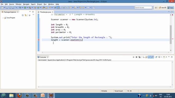
Task: Click the Open Task toolbar icon
Action: coord(46,8)
